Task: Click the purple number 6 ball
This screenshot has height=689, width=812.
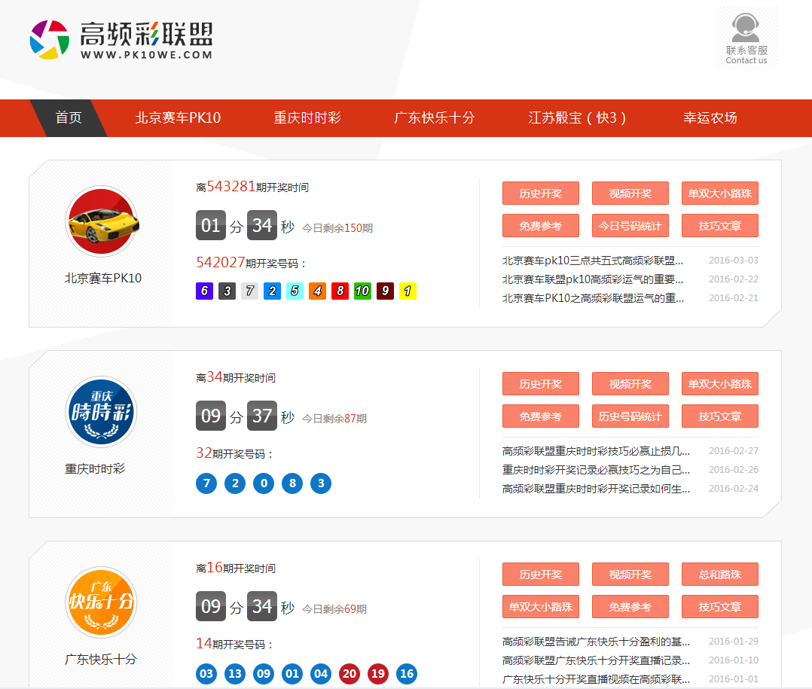Action: coord(205,291)
